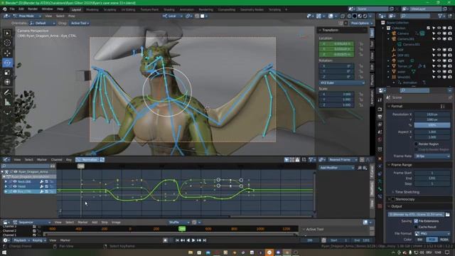The width and height of the screenshot is (455, 256).
Task: Click the Camera object icon in outliner
Action: 394,33
